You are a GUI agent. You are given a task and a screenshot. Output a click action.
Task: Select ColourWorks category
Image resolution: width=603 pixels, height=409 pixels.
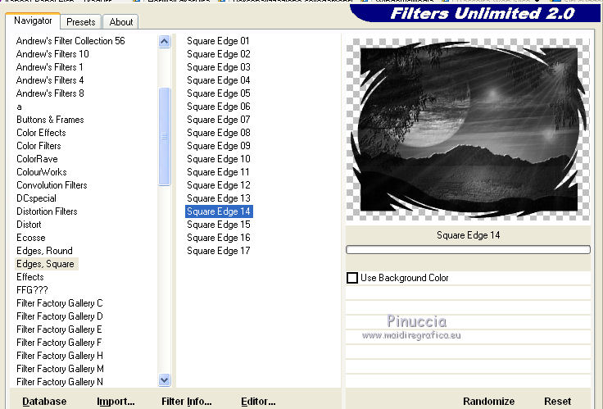point(42,172)
